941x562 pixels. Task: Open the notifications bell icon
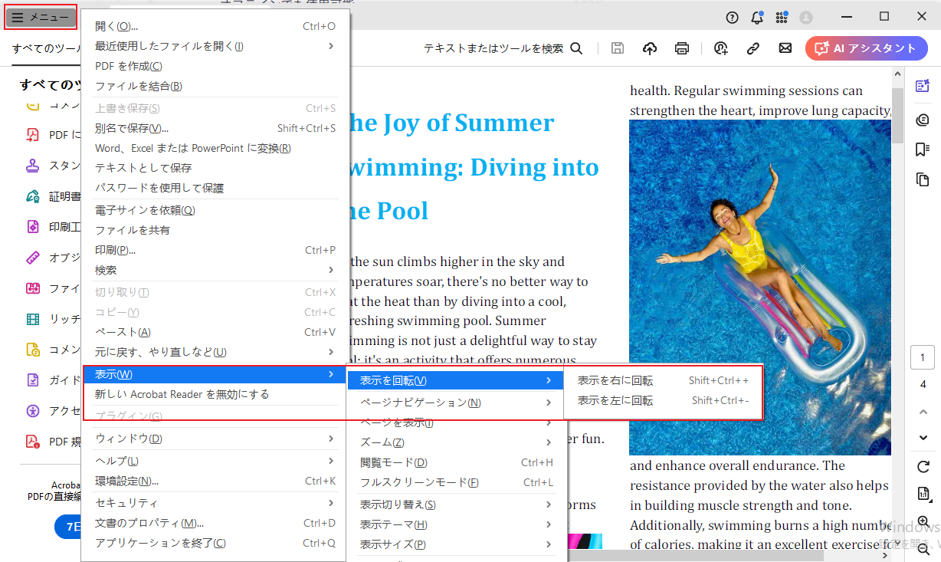[x=757, y=17]
